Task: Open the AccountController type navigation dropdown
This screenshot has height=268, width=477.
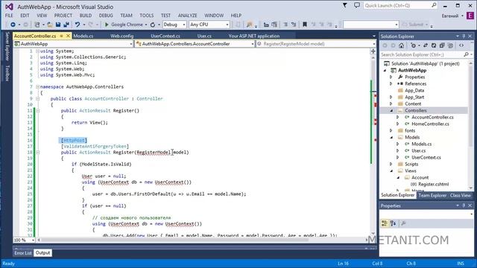Action: [195, 44]
